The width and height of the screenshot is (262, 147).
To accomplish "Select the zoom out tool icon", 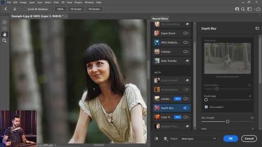I will click(5, 28).
